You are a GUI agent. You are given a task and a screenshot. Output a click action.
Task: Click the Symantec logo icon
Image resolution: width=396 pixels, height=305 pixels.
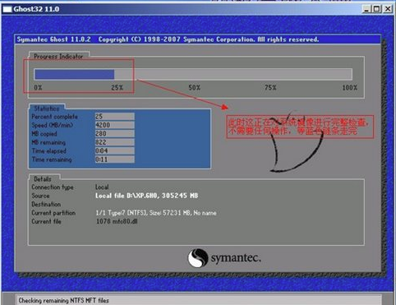tap(198, 257)
